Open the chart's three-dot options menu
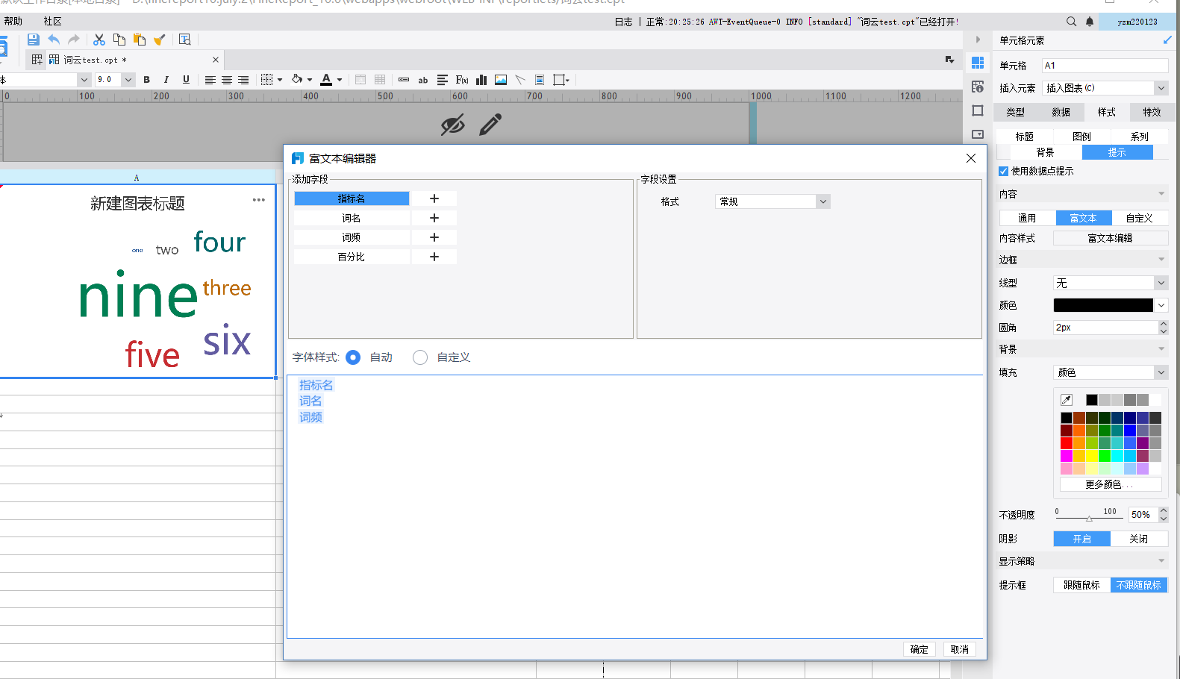 (259, 200)
